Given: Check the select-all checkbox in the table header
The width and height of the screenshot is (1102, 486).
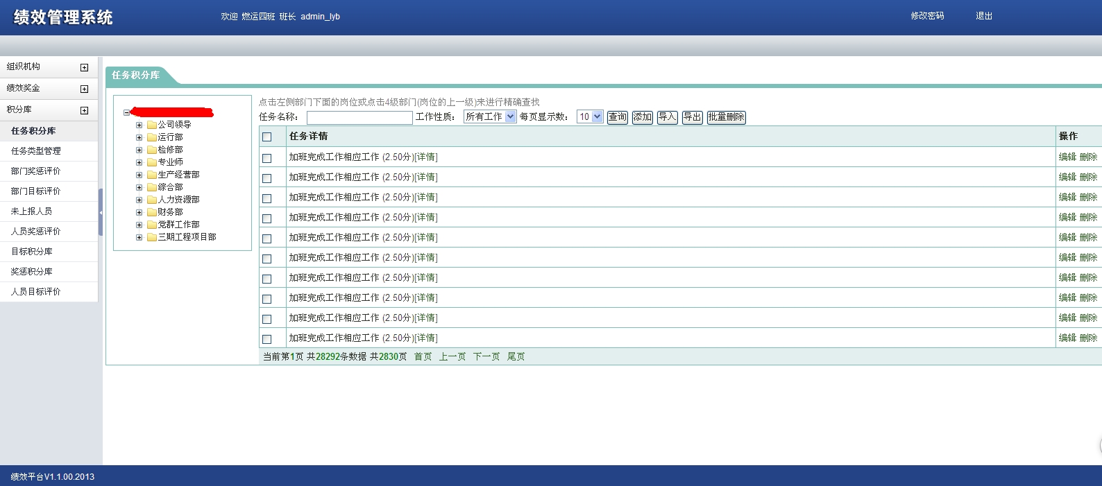Looking at the screenshot, I should (x=266, y=137).
